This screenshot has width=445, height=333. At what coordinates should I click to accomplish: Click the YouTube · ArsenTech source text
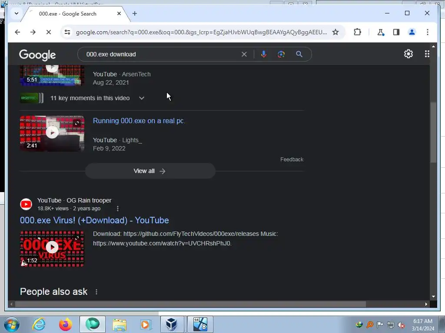122,74
